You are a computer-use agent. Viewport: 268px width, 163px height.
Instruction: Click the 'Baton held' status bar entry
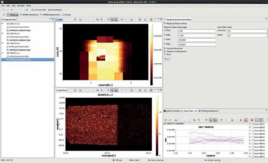coord(134,160)
